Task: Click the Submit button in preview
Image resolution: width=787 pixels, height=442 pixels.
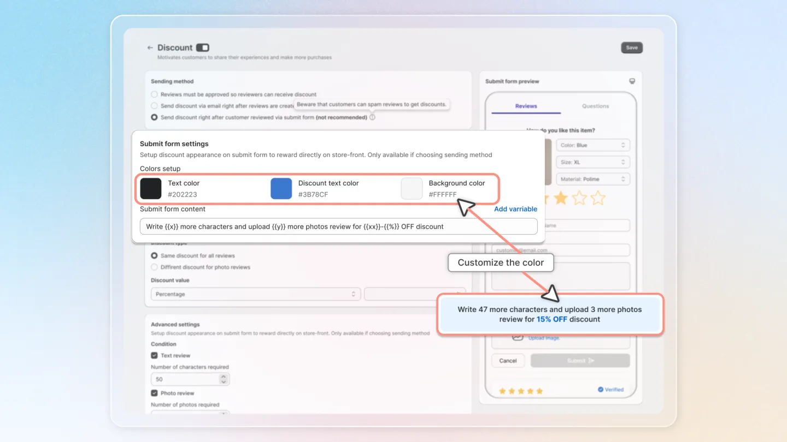Action: point(580,361)
